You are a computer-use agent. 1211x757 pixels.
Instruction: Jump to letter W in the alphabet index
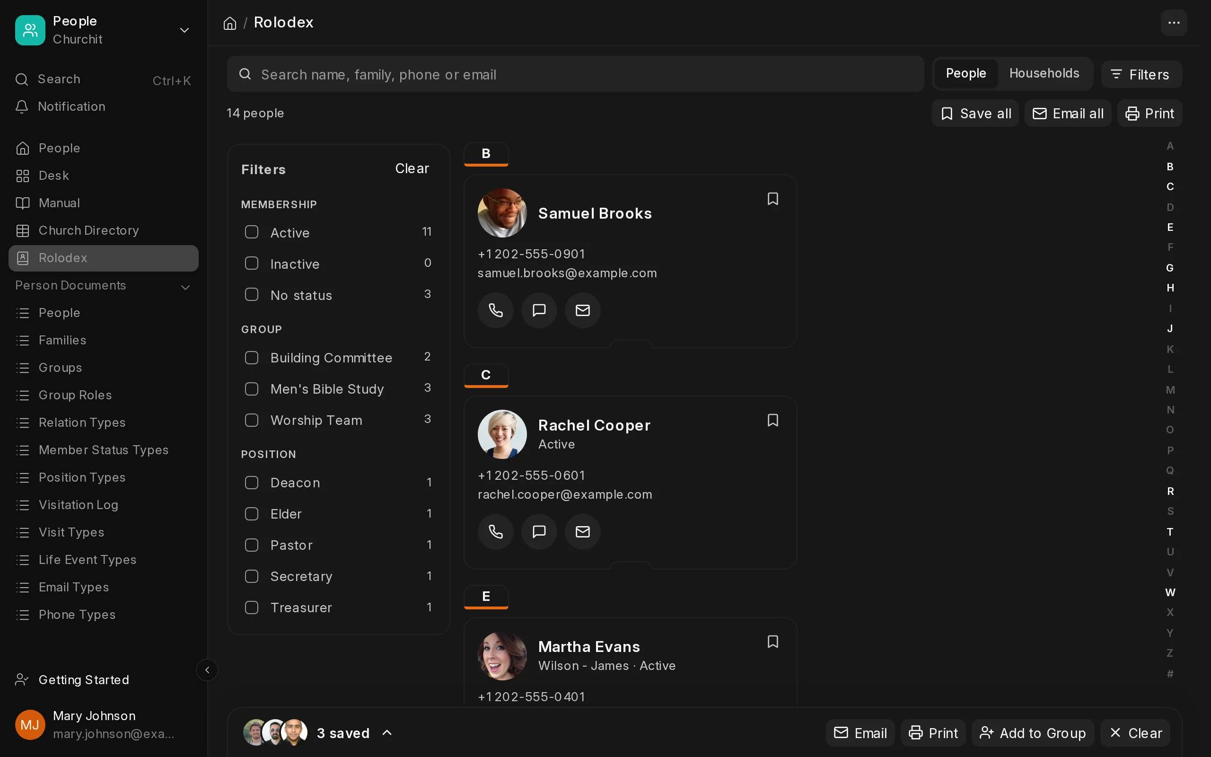(x=1170, y=592)
